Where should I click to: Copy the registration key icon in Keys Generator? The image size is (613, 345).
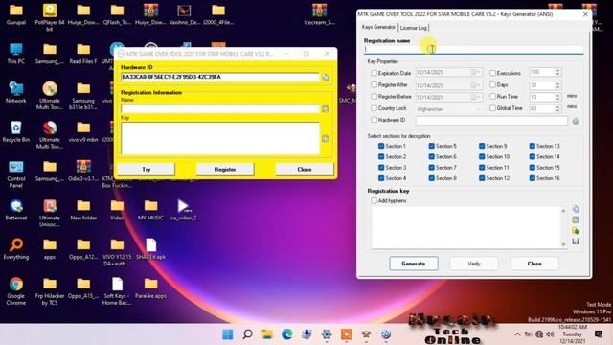point(576,209)
